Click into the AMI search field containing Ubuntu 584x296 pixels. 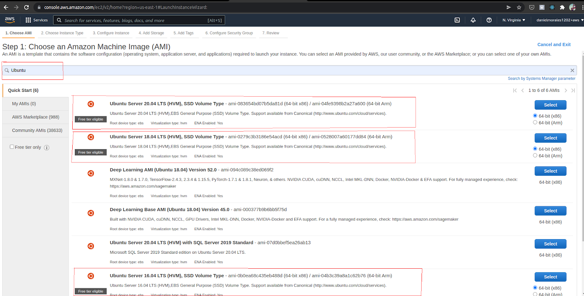289,70
